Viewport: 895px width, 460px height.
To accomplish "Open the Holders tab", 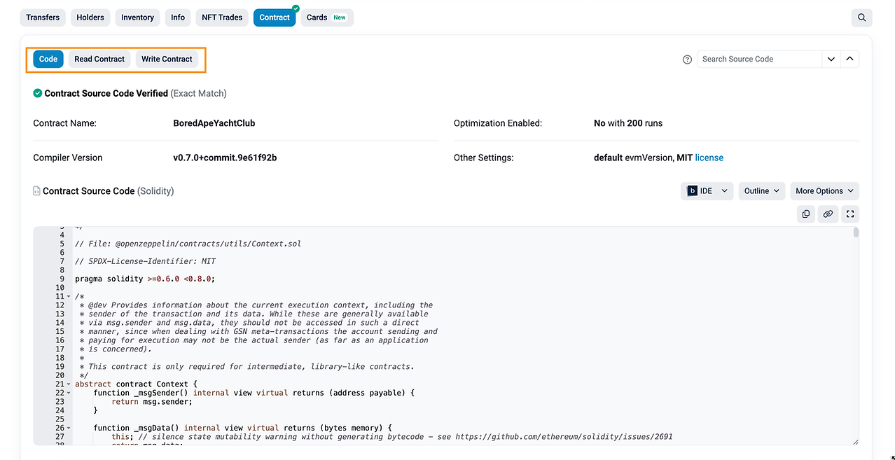I will point(90,18).
